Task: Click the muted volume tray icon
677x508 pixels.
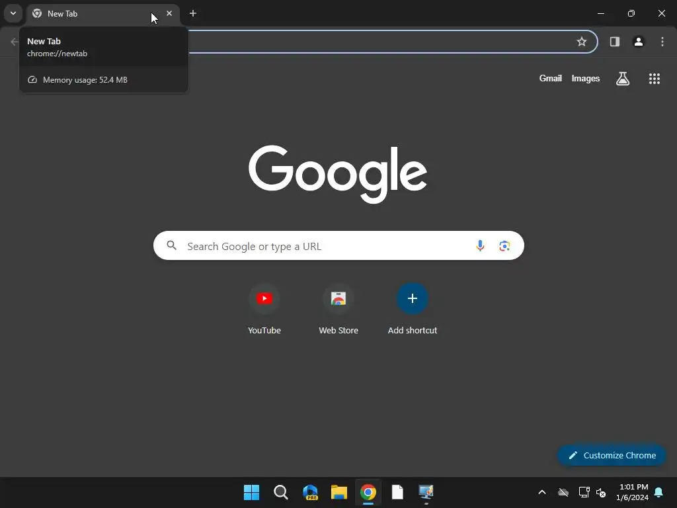Action: [x=601, y=492]
